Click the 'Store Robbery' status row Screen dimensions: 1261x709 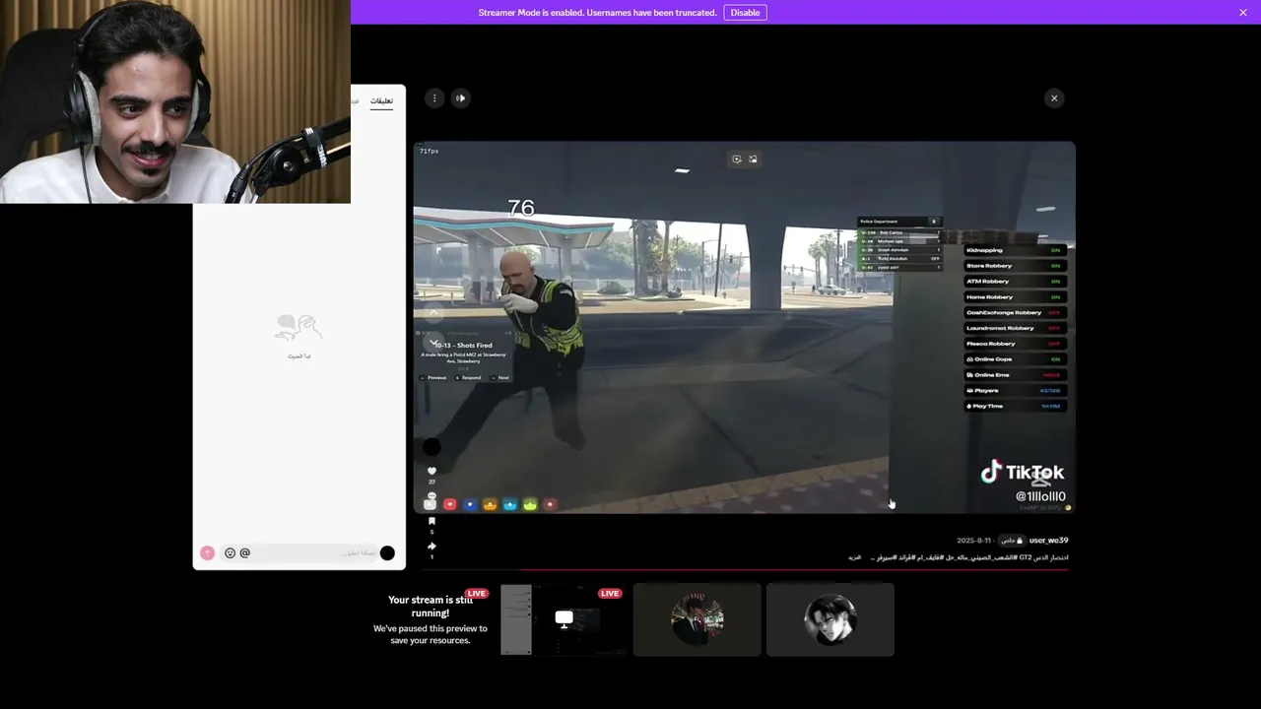1016,266
